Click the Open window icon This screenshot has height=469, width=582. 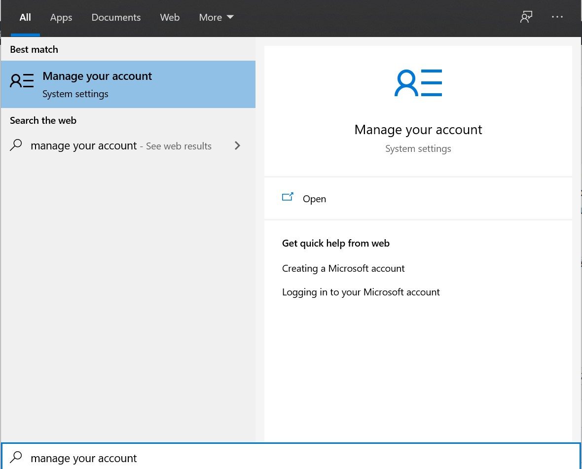point(288,197)
